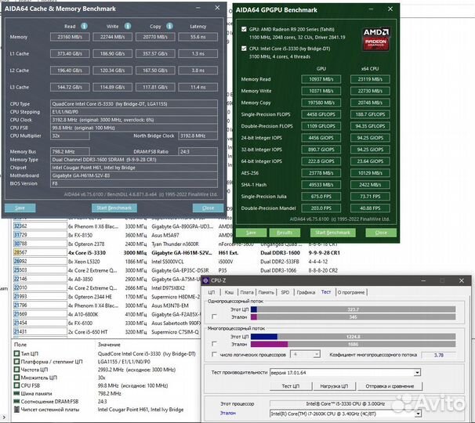Switch to the SPD tab in CPU-Z

coord(285,291)
